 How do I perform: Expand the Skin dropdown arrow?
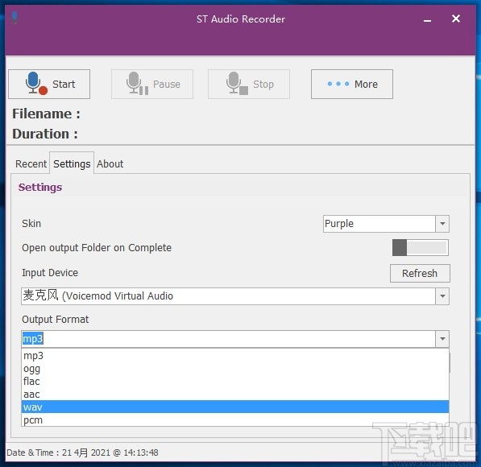click(442, 224)
